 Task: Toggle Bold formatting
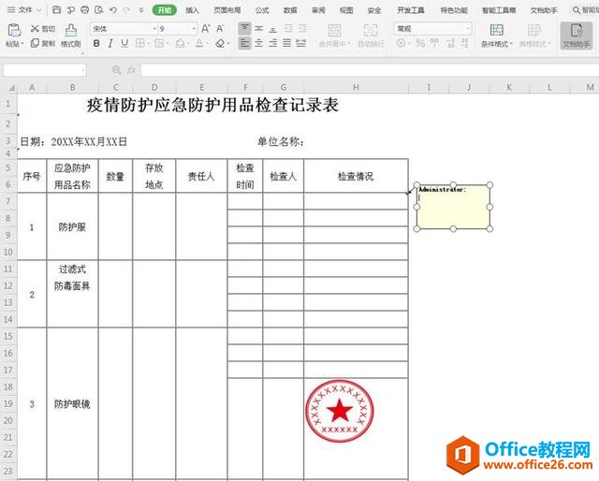tap(96, 43)
